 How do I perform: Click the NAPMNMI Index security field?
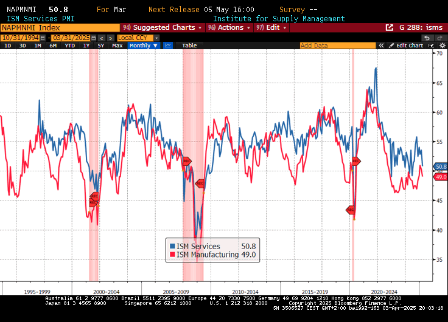[x=60, y=28]
